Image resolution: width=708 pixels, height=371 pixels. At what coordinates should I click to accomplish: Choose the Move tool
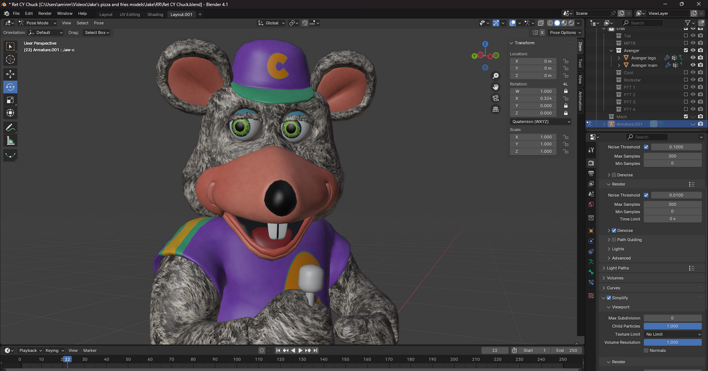tap(11, 74)
